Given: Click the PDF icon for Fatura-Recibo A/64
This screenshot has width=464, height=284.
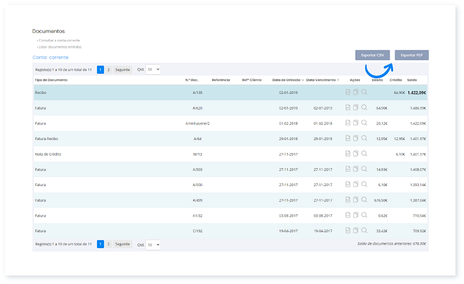Looking at the screenshot, I should coord(347,139).
